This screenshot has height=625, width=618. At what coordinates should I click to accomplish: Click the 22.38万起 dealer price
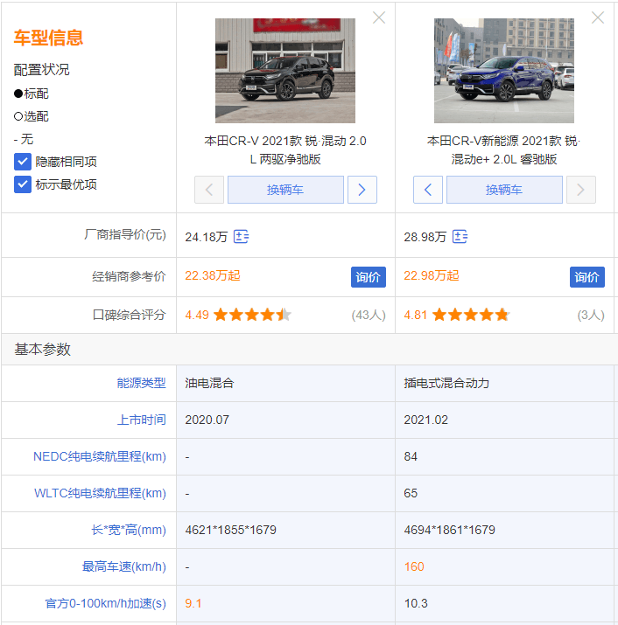coord(213,276)
